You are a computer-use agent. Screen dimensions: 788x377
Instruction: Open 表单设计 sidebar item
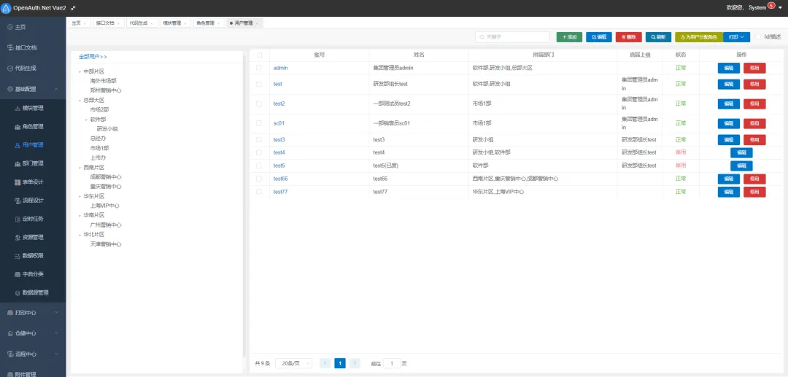coord(33,182)
